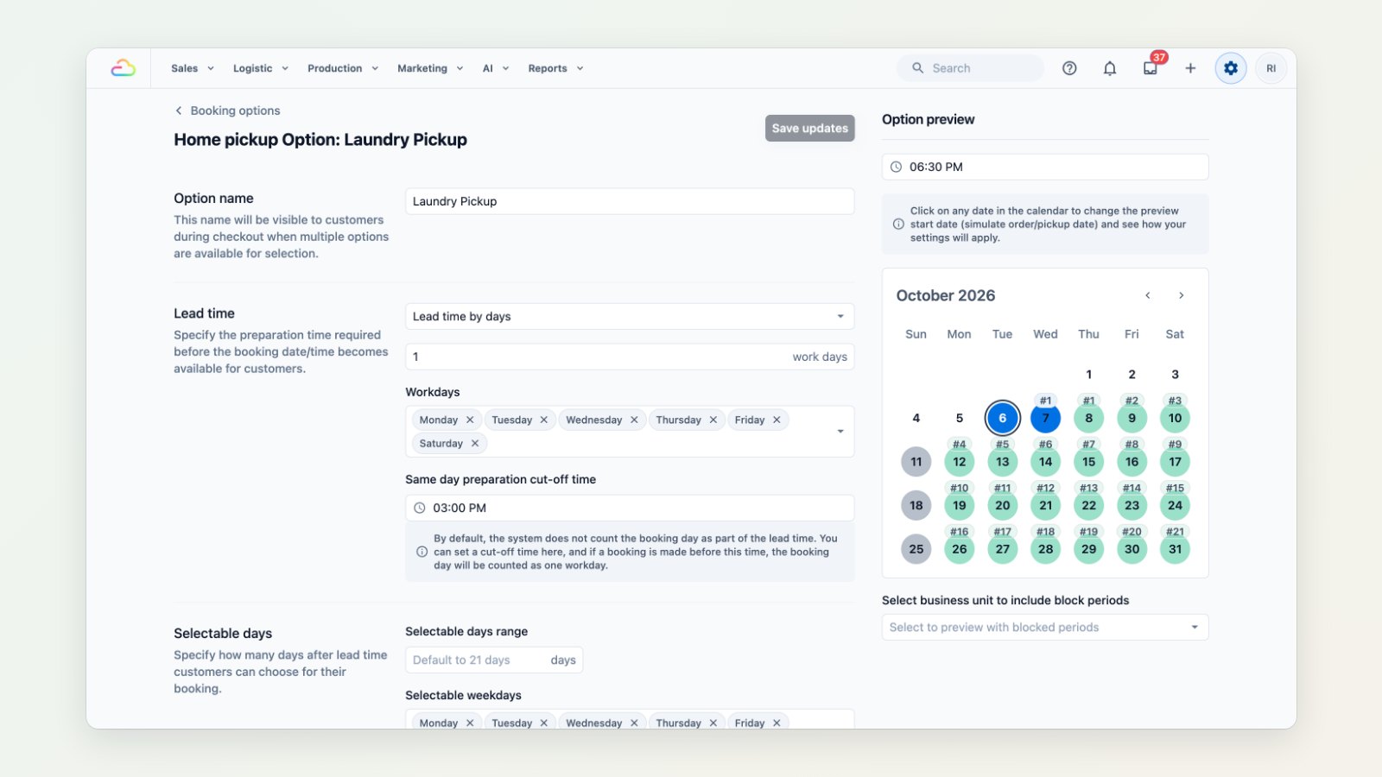The width and height of the screenshot is (1382, 777).
Task: Open the RI user avatar menu
Action: [1271, 68]
